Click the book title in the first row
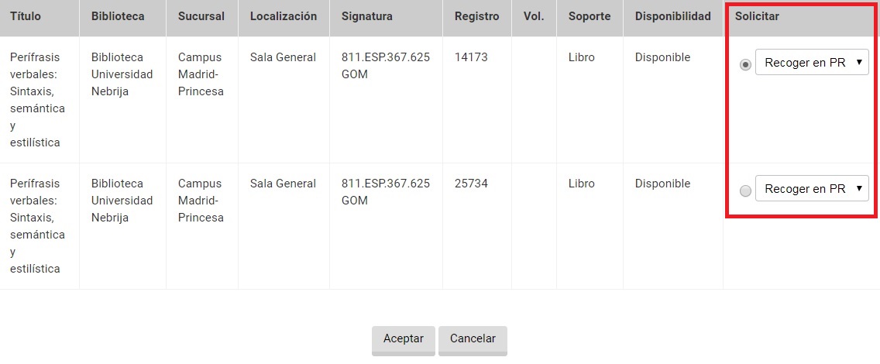Image resolution: width=880 pixels, height=364 pixels. (37, 100)
